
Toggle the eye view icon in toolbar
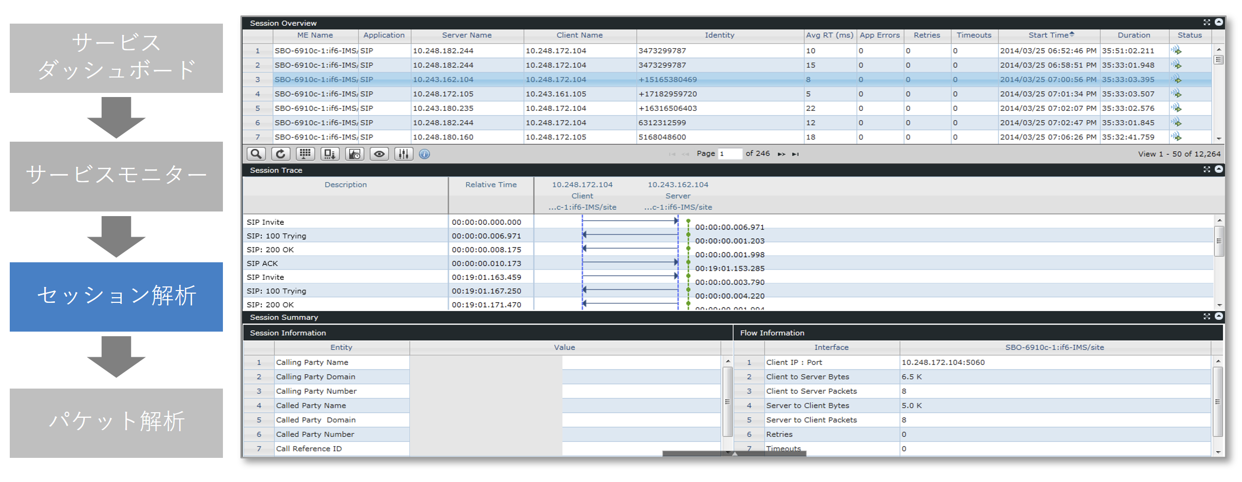379,153
